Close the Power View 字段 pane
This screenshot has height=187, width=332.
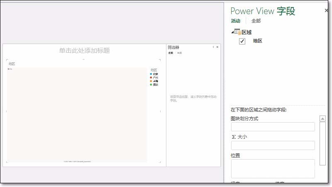pyautogui.click(x=326, y=10)
